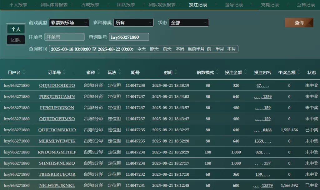The height and width of the screenshot is (190, 320).
Task: View bet content 159 of 18:43:57 row
Action: tap(262, 108)
